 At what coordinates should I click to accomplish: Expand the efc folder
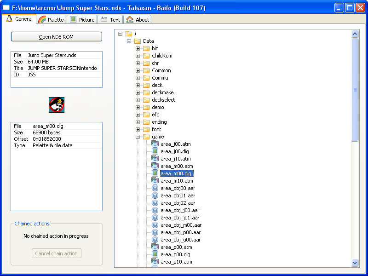[138, 115]
